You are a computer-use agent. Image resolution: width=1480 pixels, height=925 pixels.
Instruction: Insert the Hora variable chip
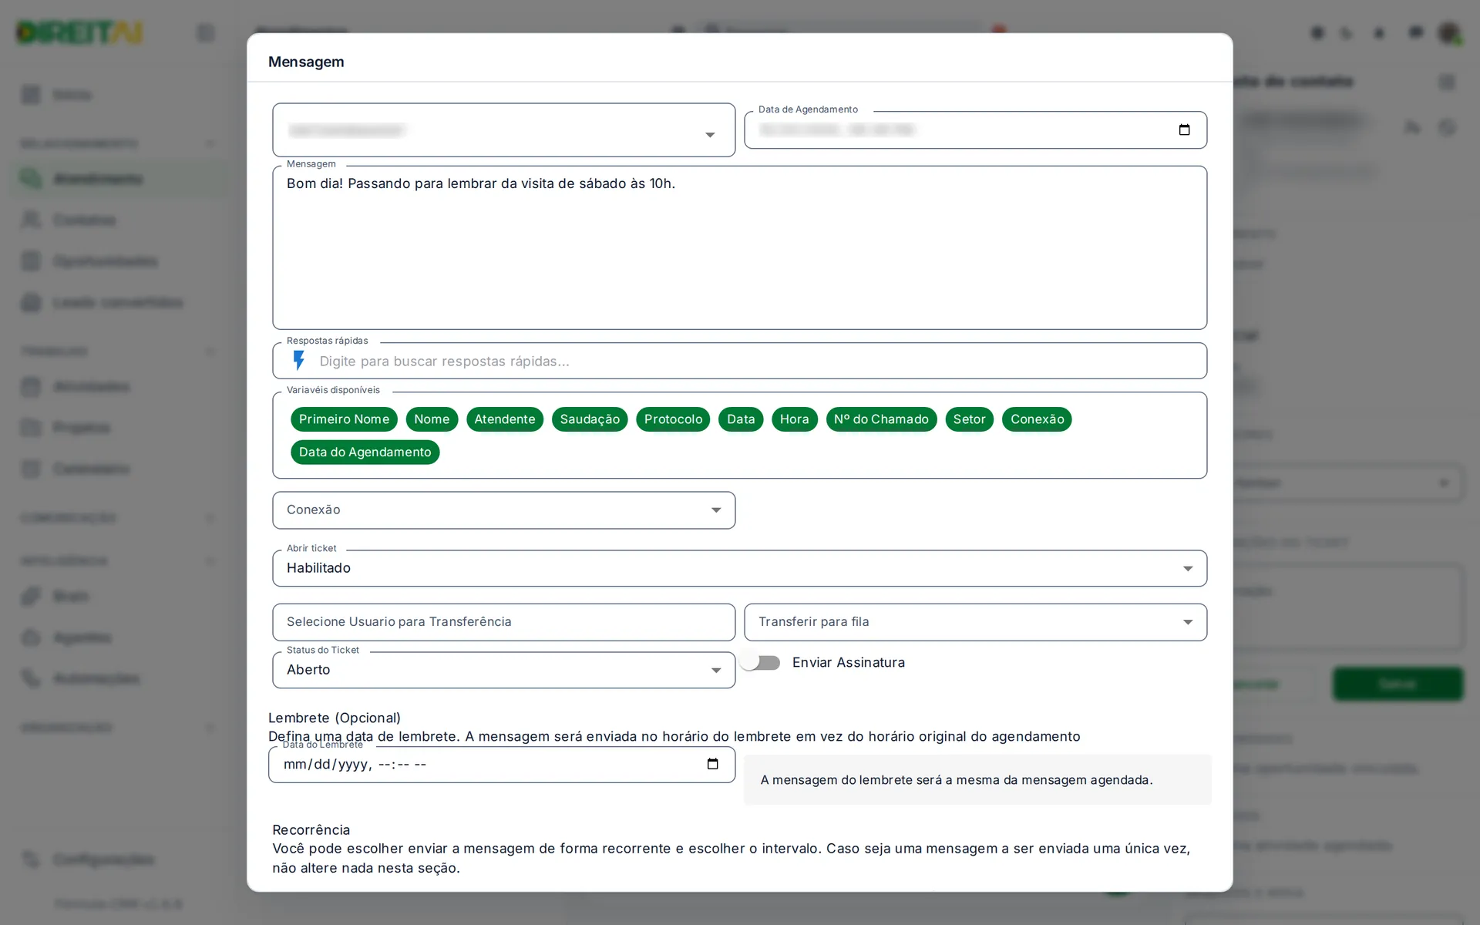pos(794,419)
